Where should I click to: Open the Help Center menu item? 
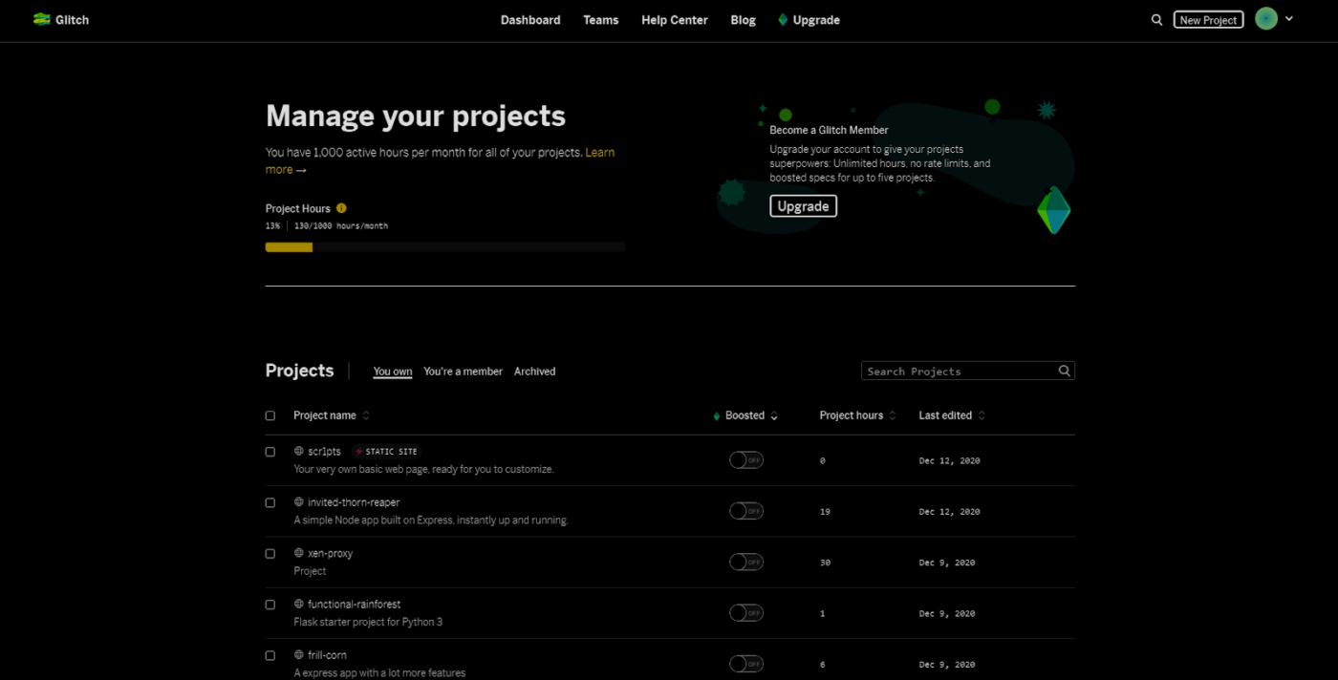[674, 20]
